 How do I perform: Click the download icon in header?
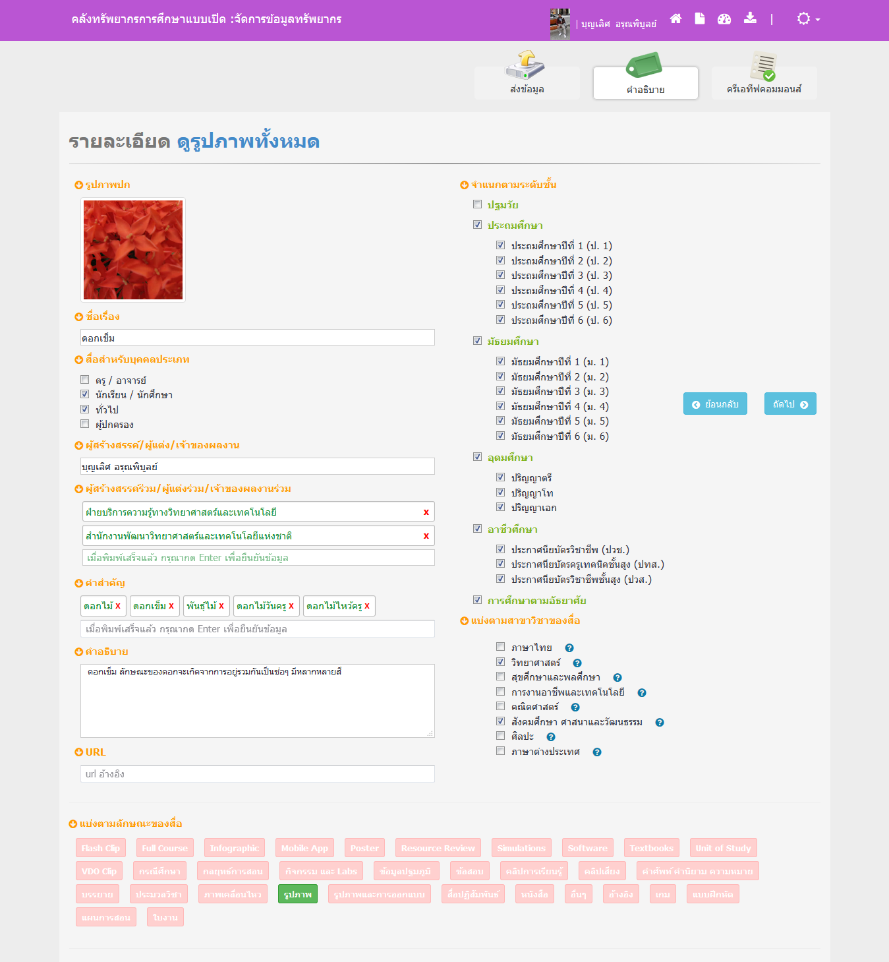(750, 18)
